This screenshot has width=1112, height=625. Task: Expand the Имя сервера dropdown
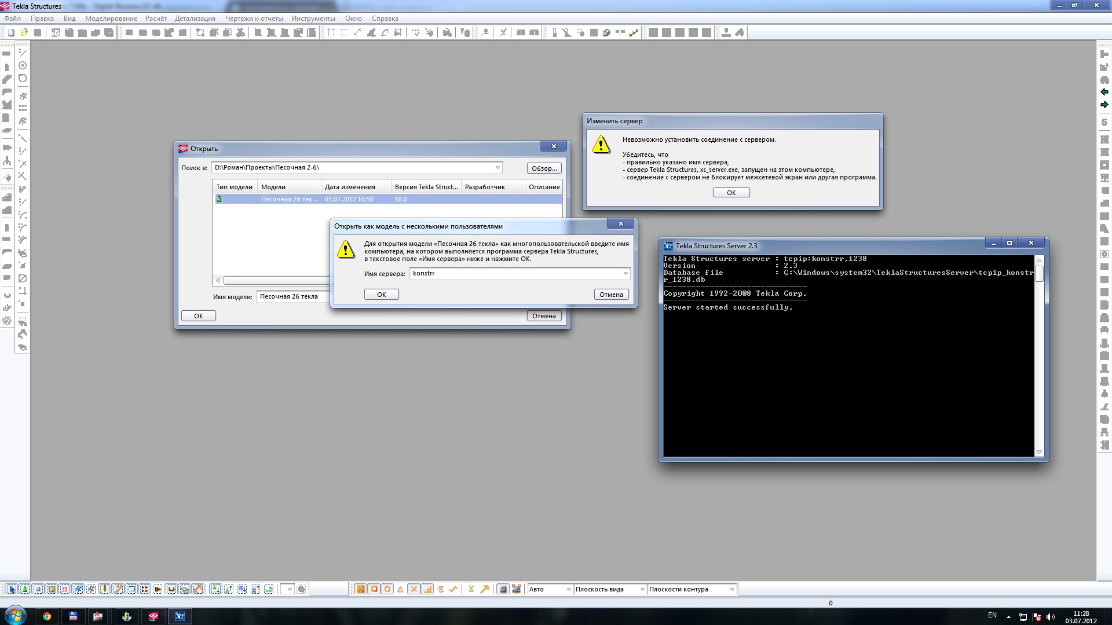tap(625, 273)
